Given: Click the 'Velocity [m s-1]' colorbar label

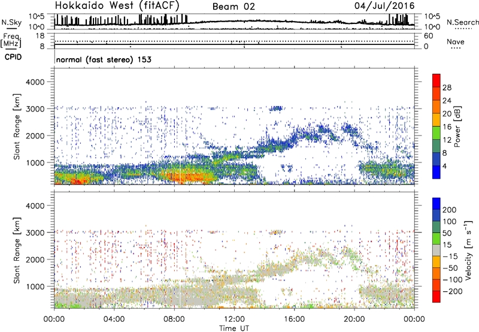Looking at the screenshot, I should point(468,250).
